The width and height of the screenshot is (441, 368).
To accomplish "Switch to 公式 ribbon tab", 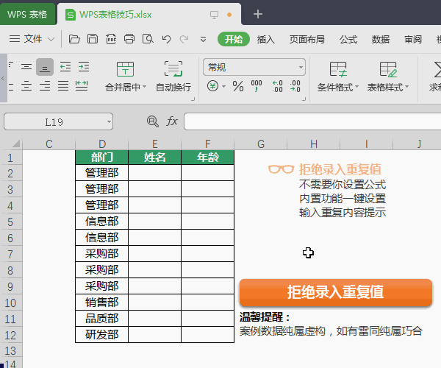I will point(348,40).
